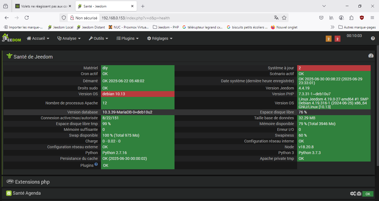Open the extensions puzzle icon

coord(351,18)
